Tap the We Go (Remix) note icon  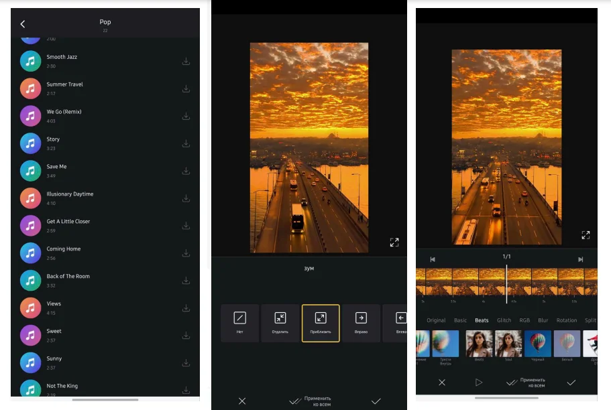pyautogui.click(x=30, y=116)
